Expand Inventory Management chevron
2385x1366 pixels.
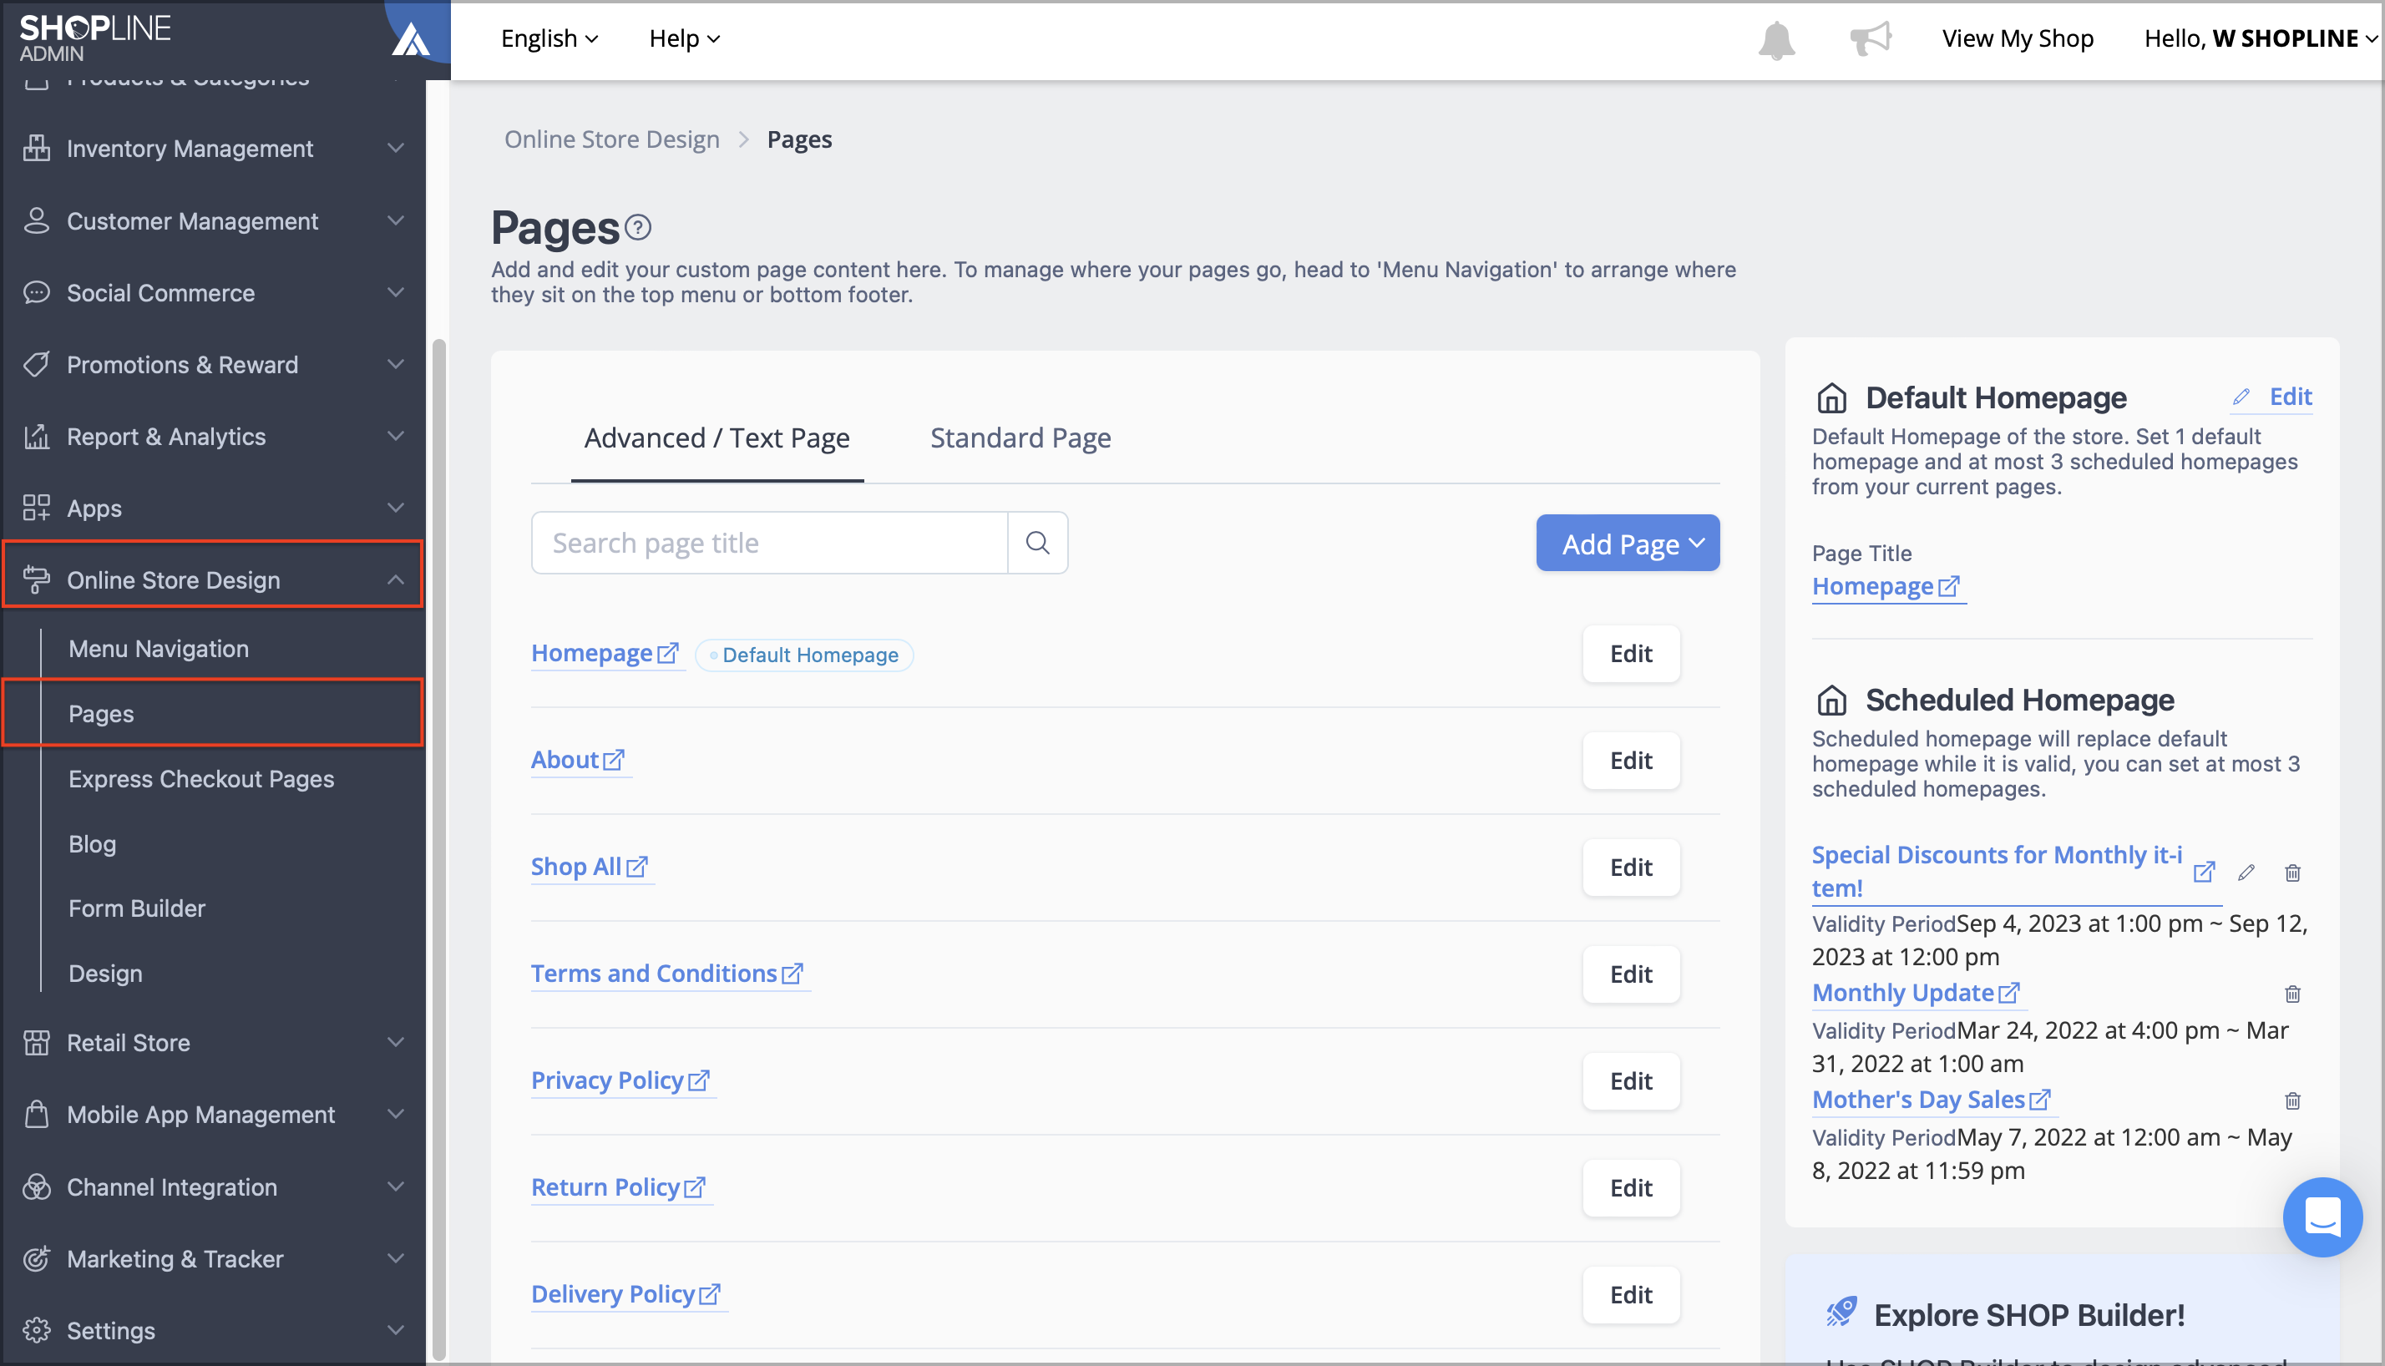pyautogui.click(x=396, y=149)
